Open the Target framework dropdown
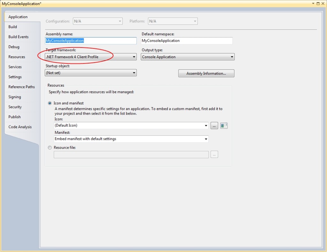Screen dimensions: 327x252 [134, 57]
